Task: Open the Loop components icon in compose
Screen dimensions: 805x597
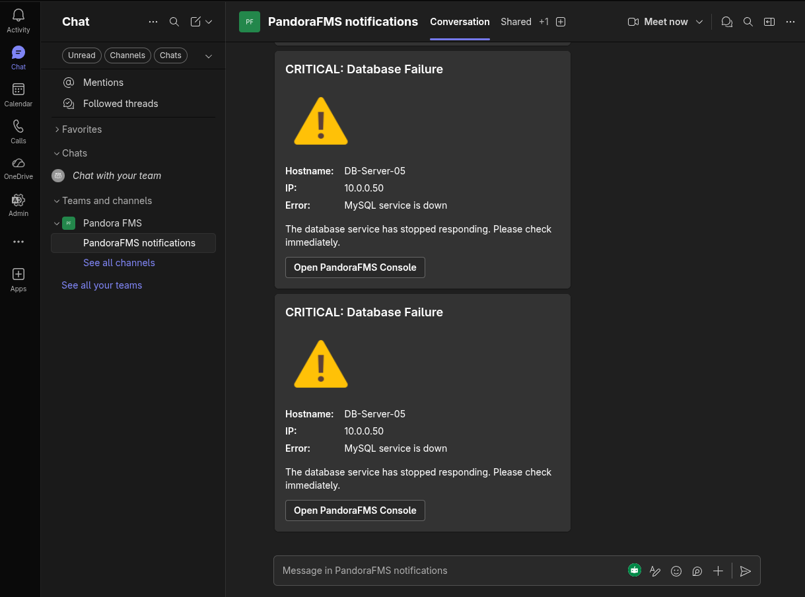Action: coord(697,571)
